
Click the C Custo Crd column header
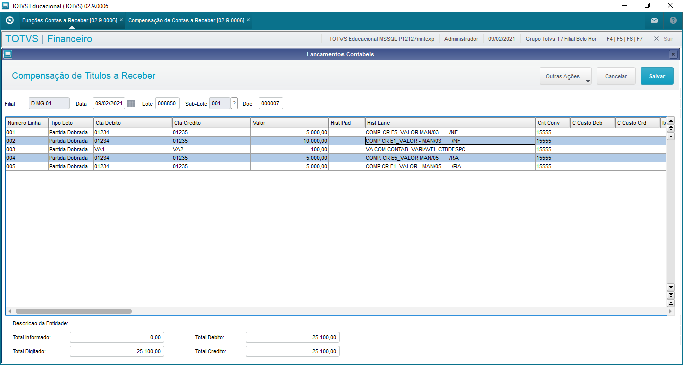pyautogui.click(x=637, y=123)
